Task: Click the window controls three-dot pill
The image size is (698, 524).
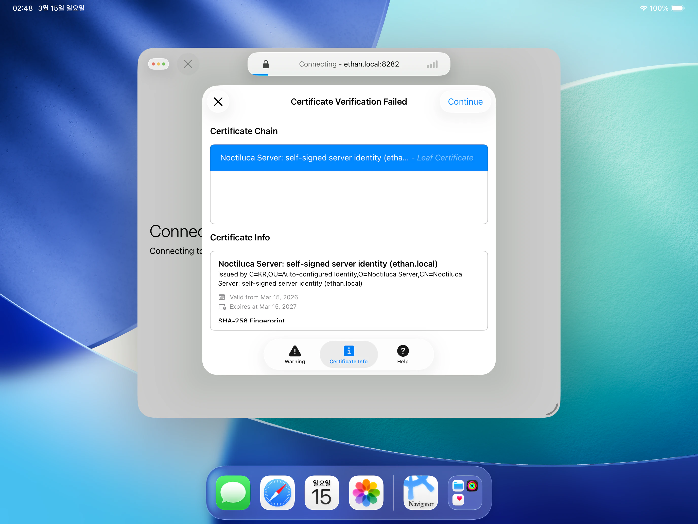Action: coord(159,64)
